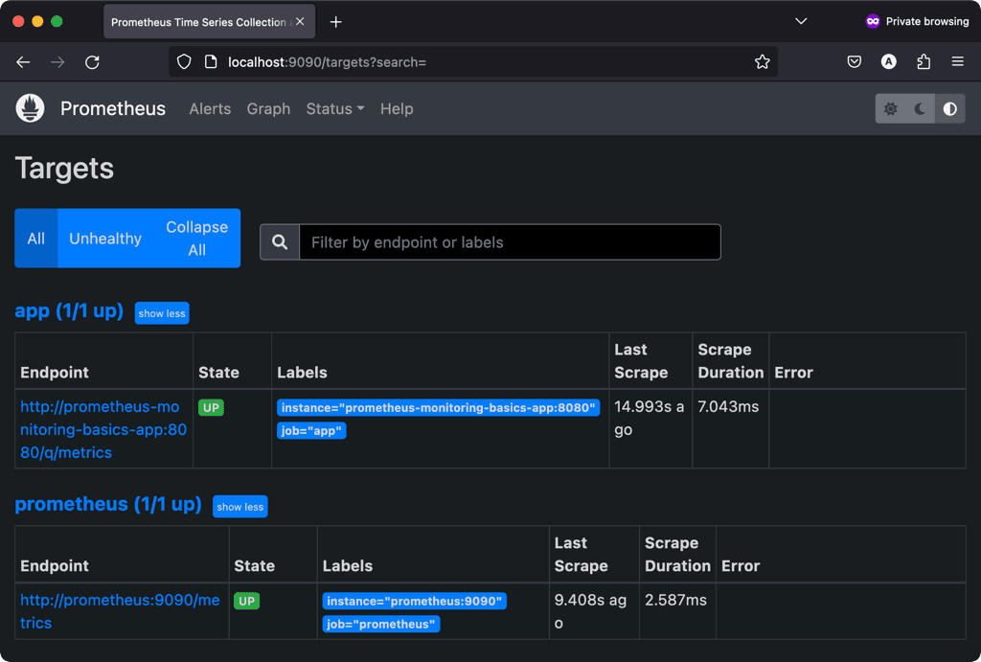
Task: Collapse the prometheus target group heading
Action: (108, 504)
